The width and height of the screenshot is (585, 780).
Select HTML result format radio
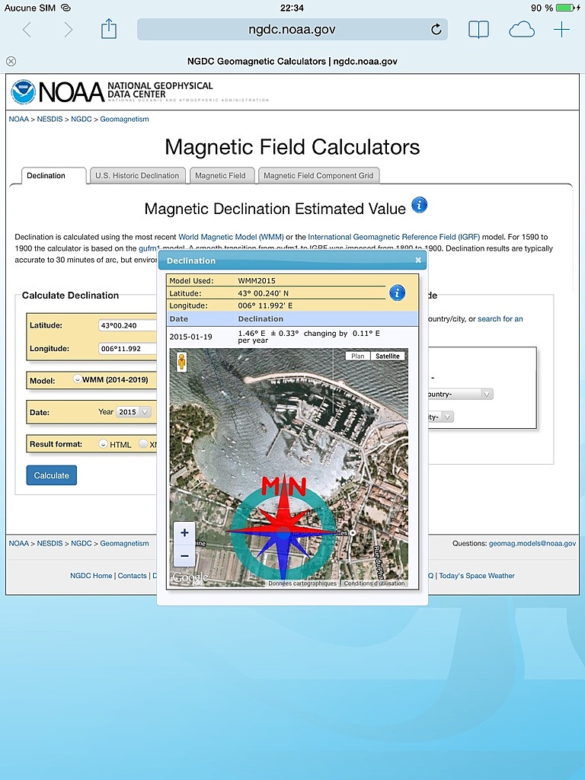pos(103,444)
